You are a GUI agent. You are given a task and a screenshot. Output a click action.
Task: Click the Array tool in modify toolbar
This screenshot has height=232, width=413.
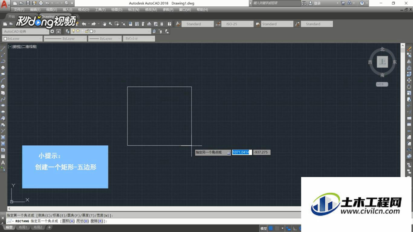coord(409,74)
